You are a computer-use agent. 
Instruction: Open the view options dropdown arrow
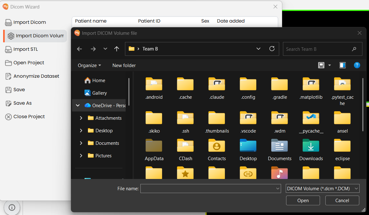(329, 65)
